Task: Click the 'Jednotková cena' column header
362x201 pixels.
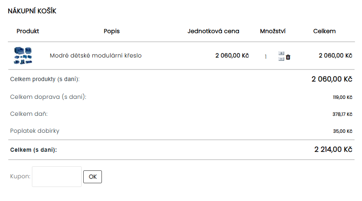Action: pos(213,31)
